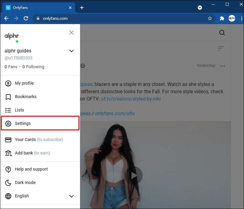Go forward in the browser

coord(16,18)
